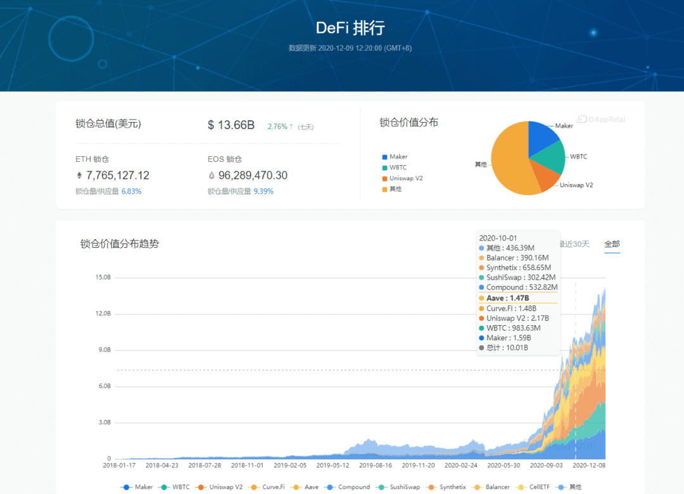This screenshot has height=494, width=684.
Task: Click the x-axis date label 2019-08-16
Action: pos(376,466)
